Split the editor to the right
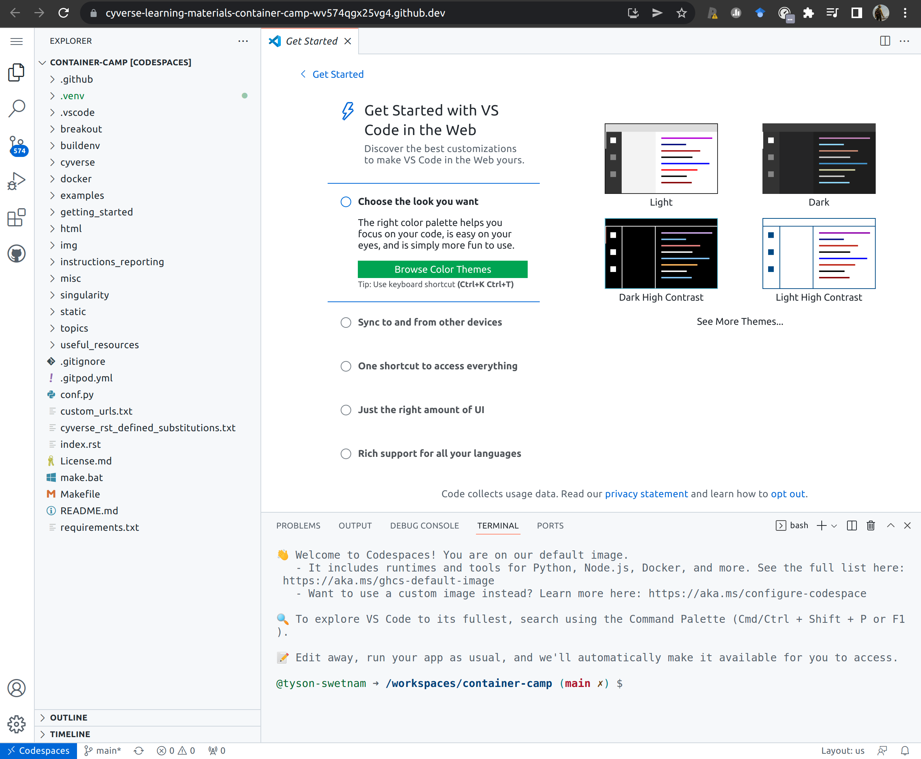Screen dimensions: 921x759 point(885,41)
